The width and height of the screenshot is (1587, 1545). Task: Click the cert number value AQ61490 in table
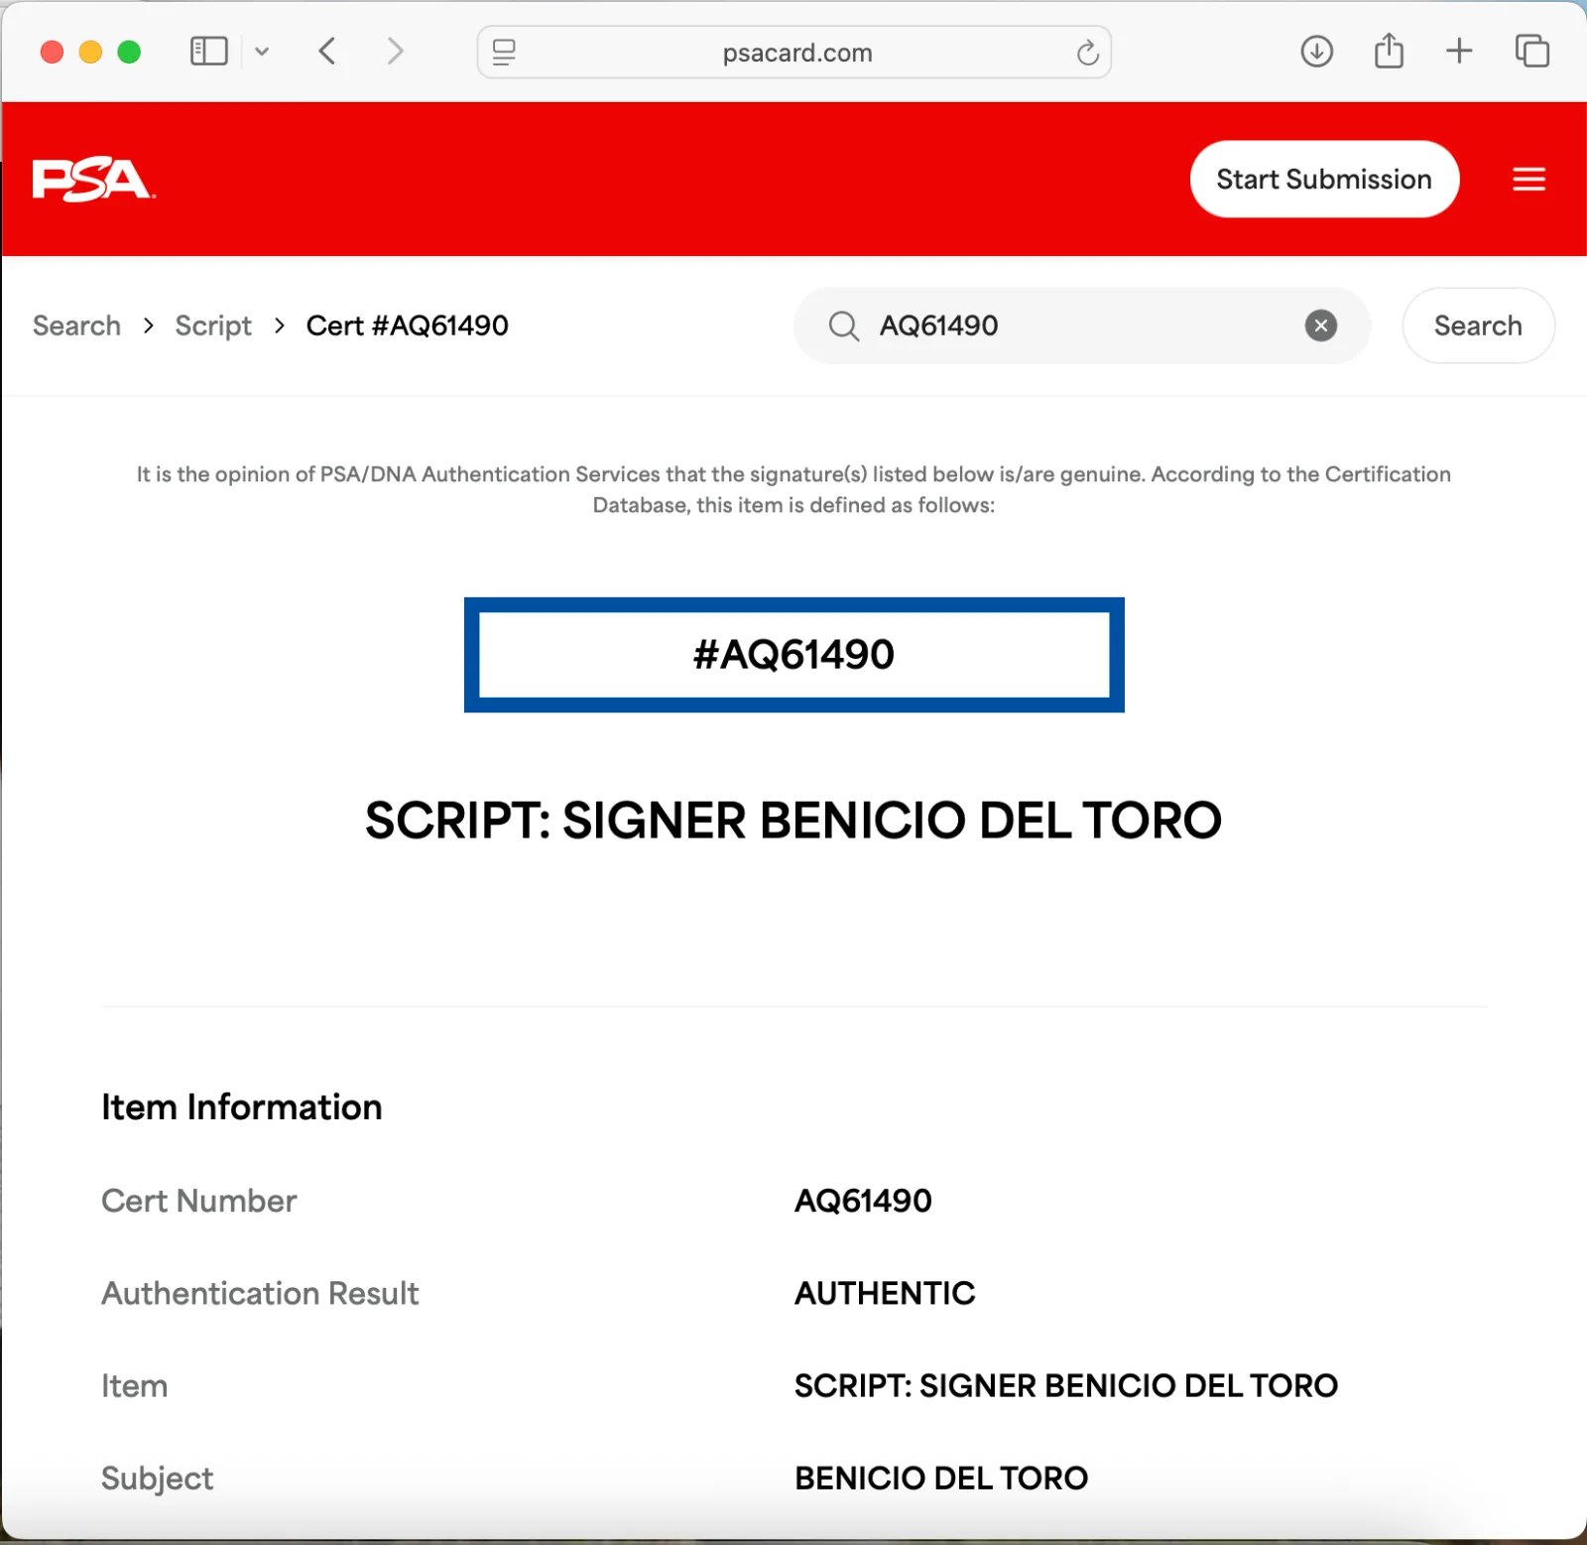point(863,1201)
